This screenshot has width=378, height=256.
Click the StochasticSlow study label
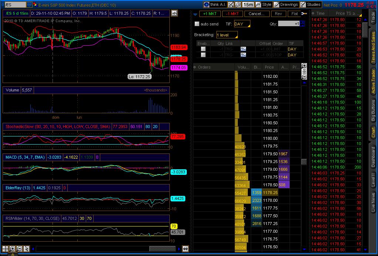[x=58, y=127]
